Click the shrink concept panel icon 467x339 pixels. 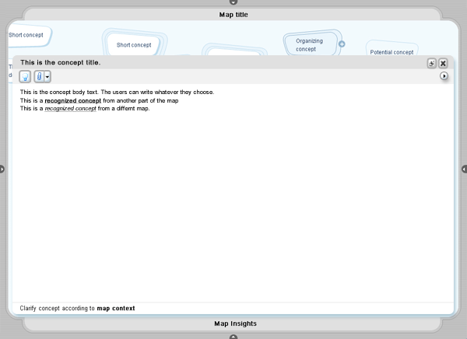432,63
